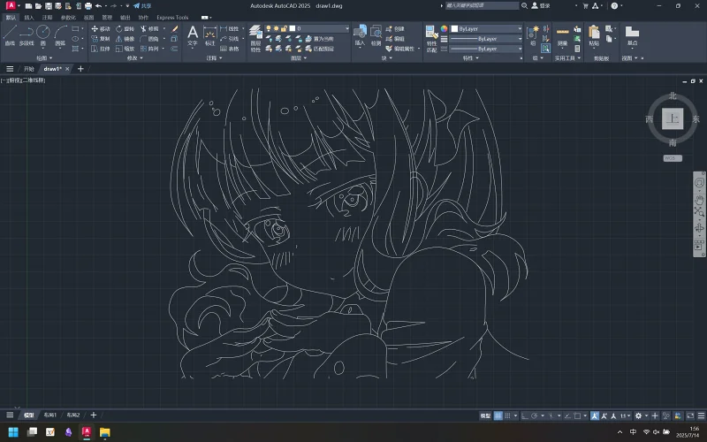Image resolution: width=707 pixels, height=442 pixels.
Task: Open the Text (文字) tool
Action: tap(193, 35)
